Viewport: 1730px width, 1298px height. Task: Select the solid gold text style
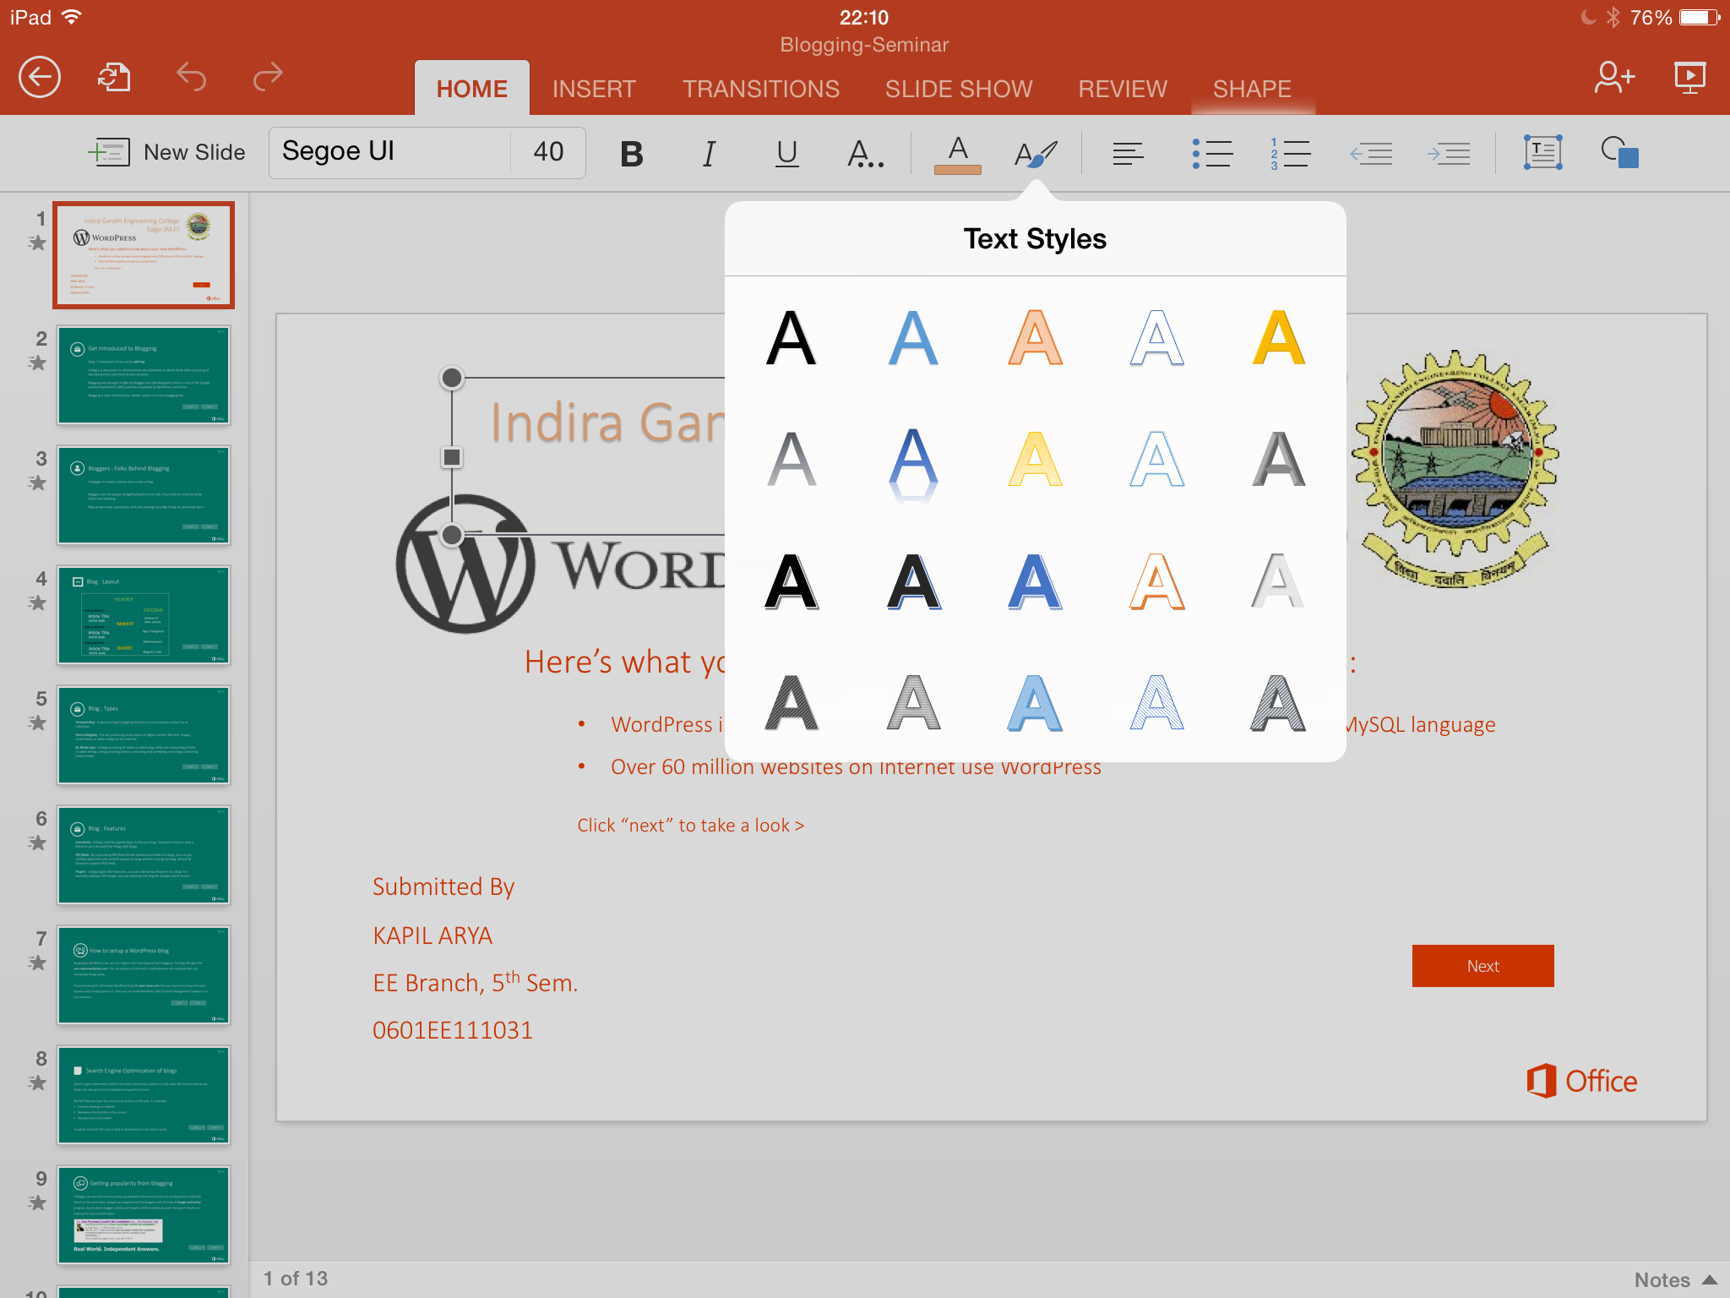click(1278, 338)
